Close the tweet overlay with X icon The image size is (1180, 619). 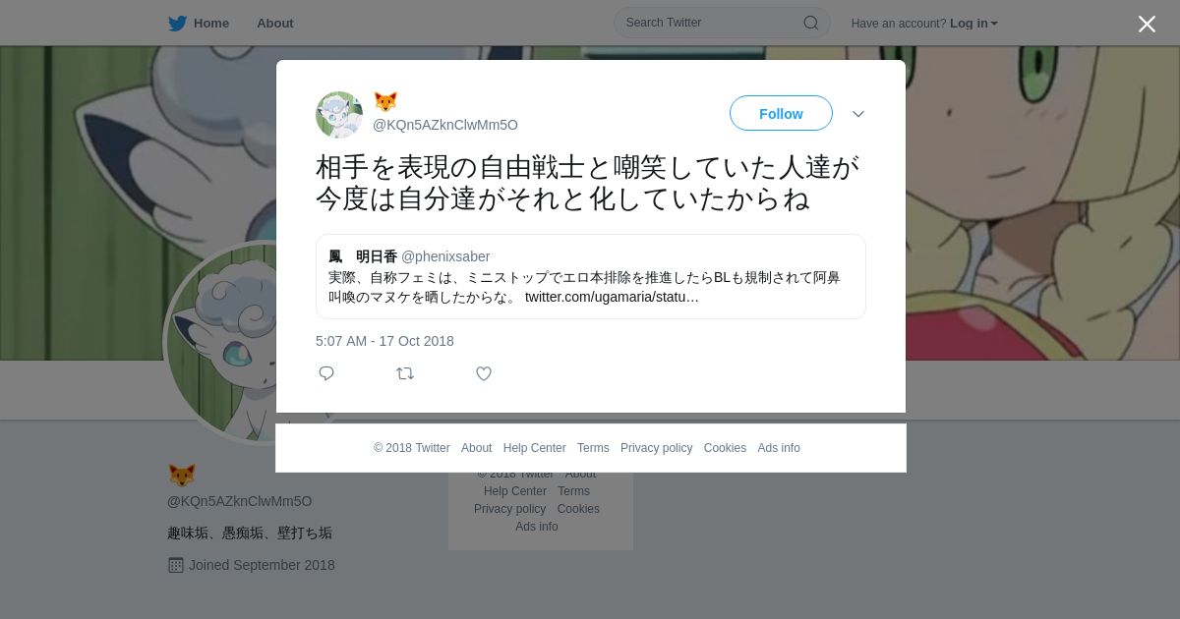tap(1147, 24)
